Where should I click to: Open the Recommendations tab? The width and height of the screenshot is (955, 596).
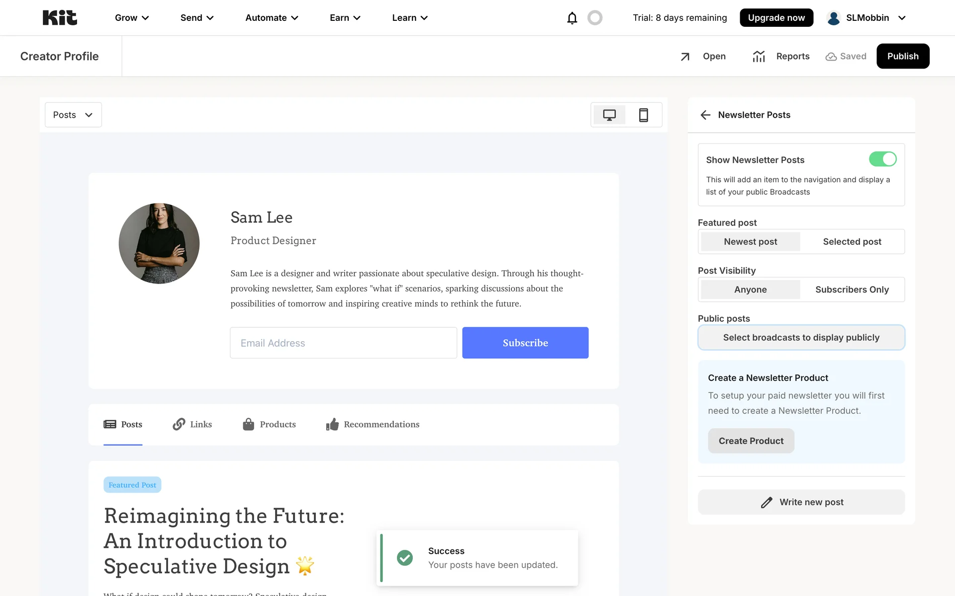tap(373, 425)
